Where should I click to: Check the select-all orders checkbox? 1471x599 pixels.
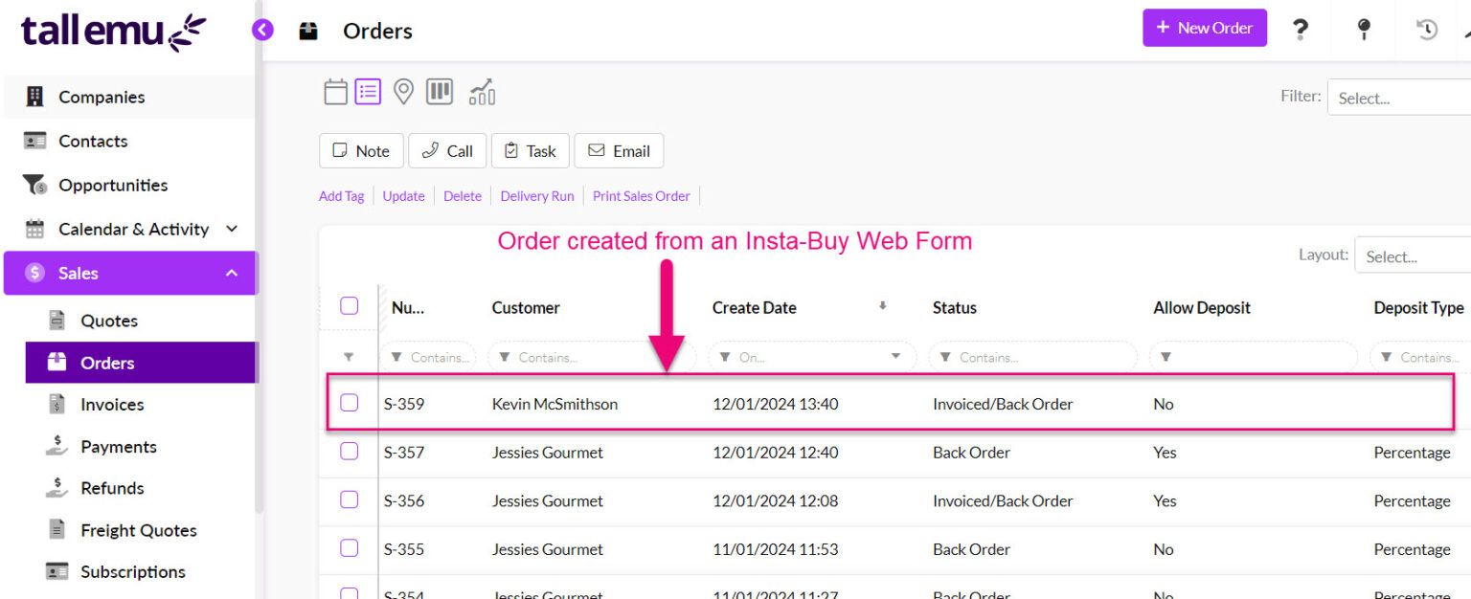click(x=349, y=304)
